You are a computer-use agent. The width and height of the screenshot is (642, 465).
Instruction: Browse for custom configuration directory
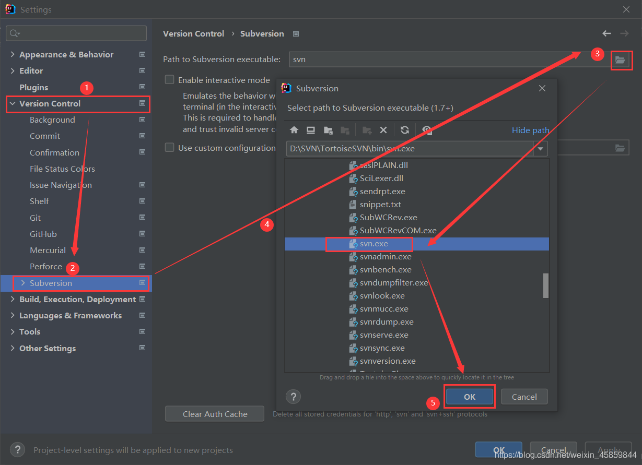click(620, 148)
